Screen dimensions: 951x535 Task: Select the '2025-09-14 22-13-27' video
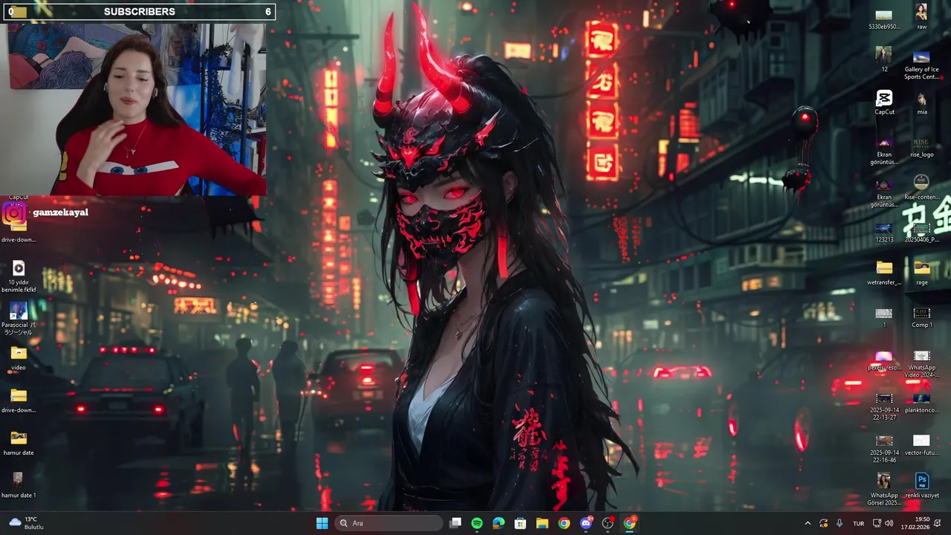coord(884,406)
